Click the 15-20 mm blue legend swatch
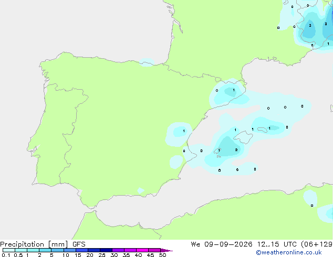Screen dimensions: 333x257 [x=82, y=250]
